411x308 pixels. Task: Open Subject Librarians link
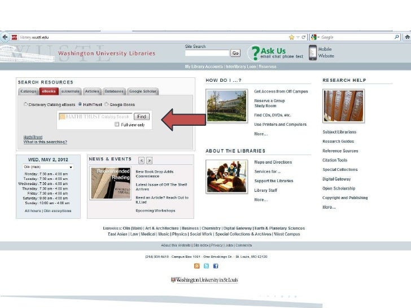point(339,132)
